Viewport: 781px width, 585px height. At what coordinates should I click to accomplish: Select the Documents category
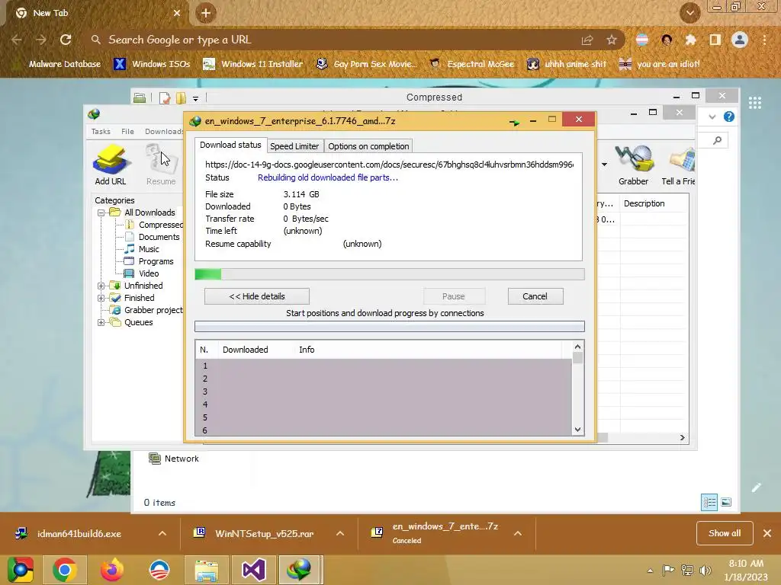tap(153, 238)
